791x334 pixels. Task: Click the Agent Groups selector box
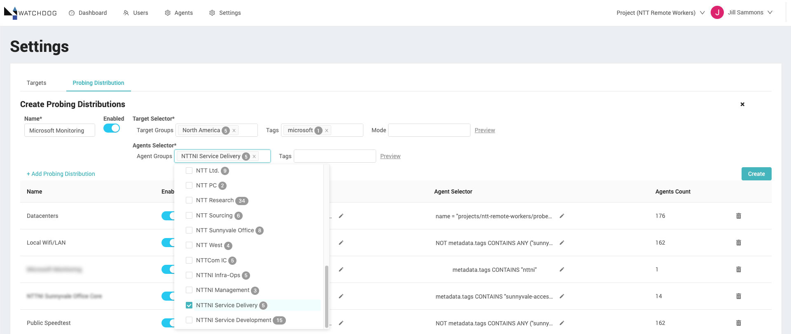[x=222, y=156]
